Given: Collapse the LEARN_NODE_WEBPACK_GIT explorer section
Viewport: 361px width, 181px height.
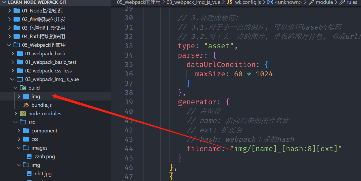Looking at the screenshot, I should (x=4, y=2).
